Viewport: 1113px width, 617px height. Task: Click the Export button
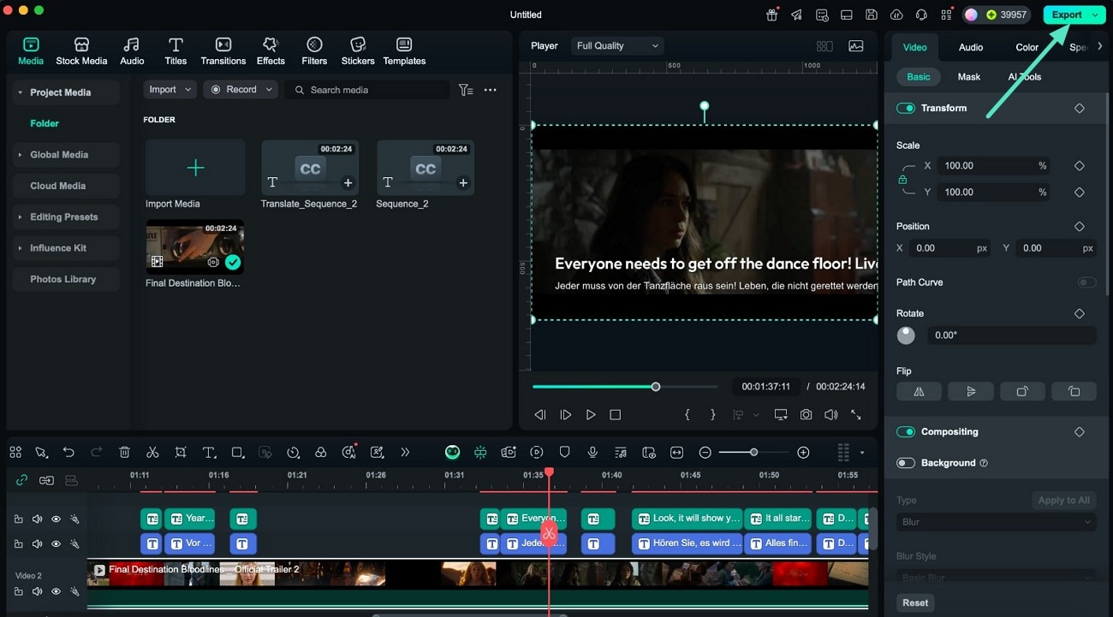(1067, 15)
